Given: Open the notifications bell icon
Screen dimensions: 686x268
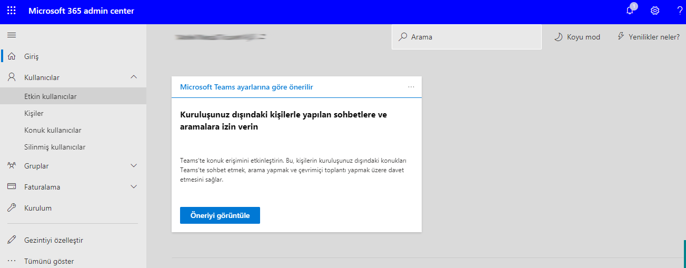Looking at the screenshot, I should [x=630, y=11].
